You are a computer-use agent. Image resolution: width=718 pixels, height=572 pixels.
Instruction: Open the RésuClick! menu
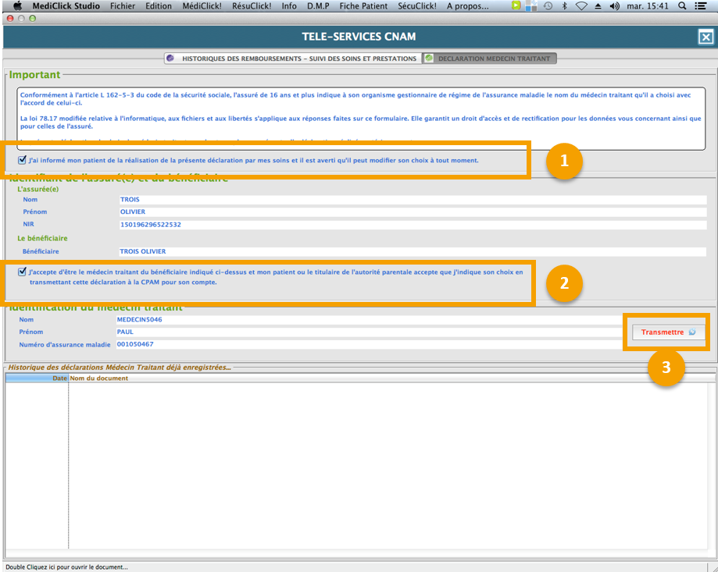pyautogui.click(x=250, y=5)
